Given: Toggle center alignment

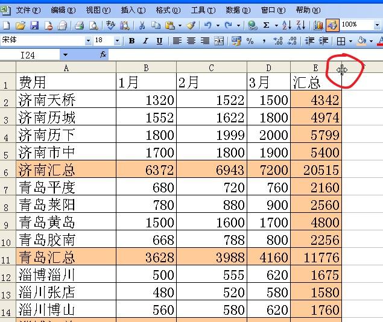Looking at the screenshot, I should pyautogui.click(x=191, y=41).
